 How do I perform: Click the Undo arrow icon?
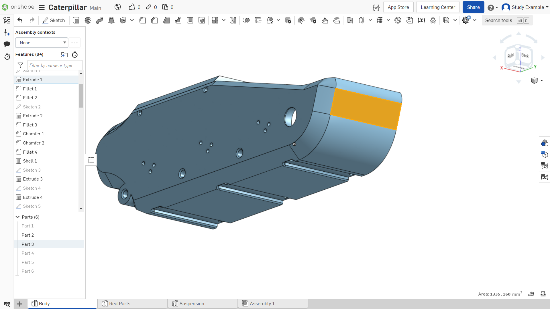[x=20, y=20]
